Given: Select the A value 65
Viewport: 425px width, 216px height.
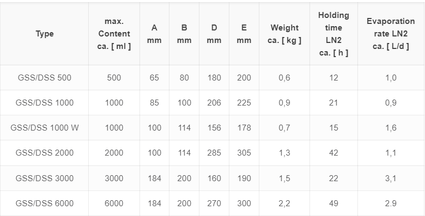Looking at the screenshot, I should 154,78.
